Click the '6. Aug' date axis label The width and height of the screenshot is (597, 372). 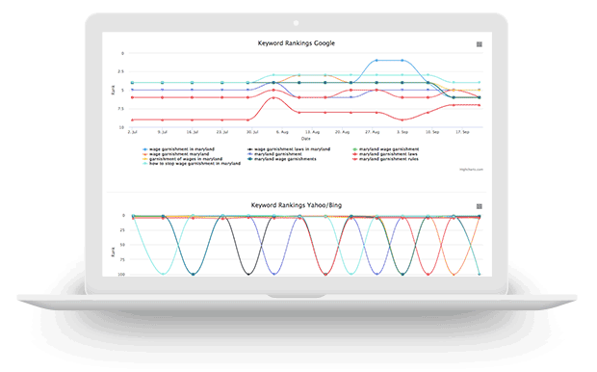tap(282, 132)
